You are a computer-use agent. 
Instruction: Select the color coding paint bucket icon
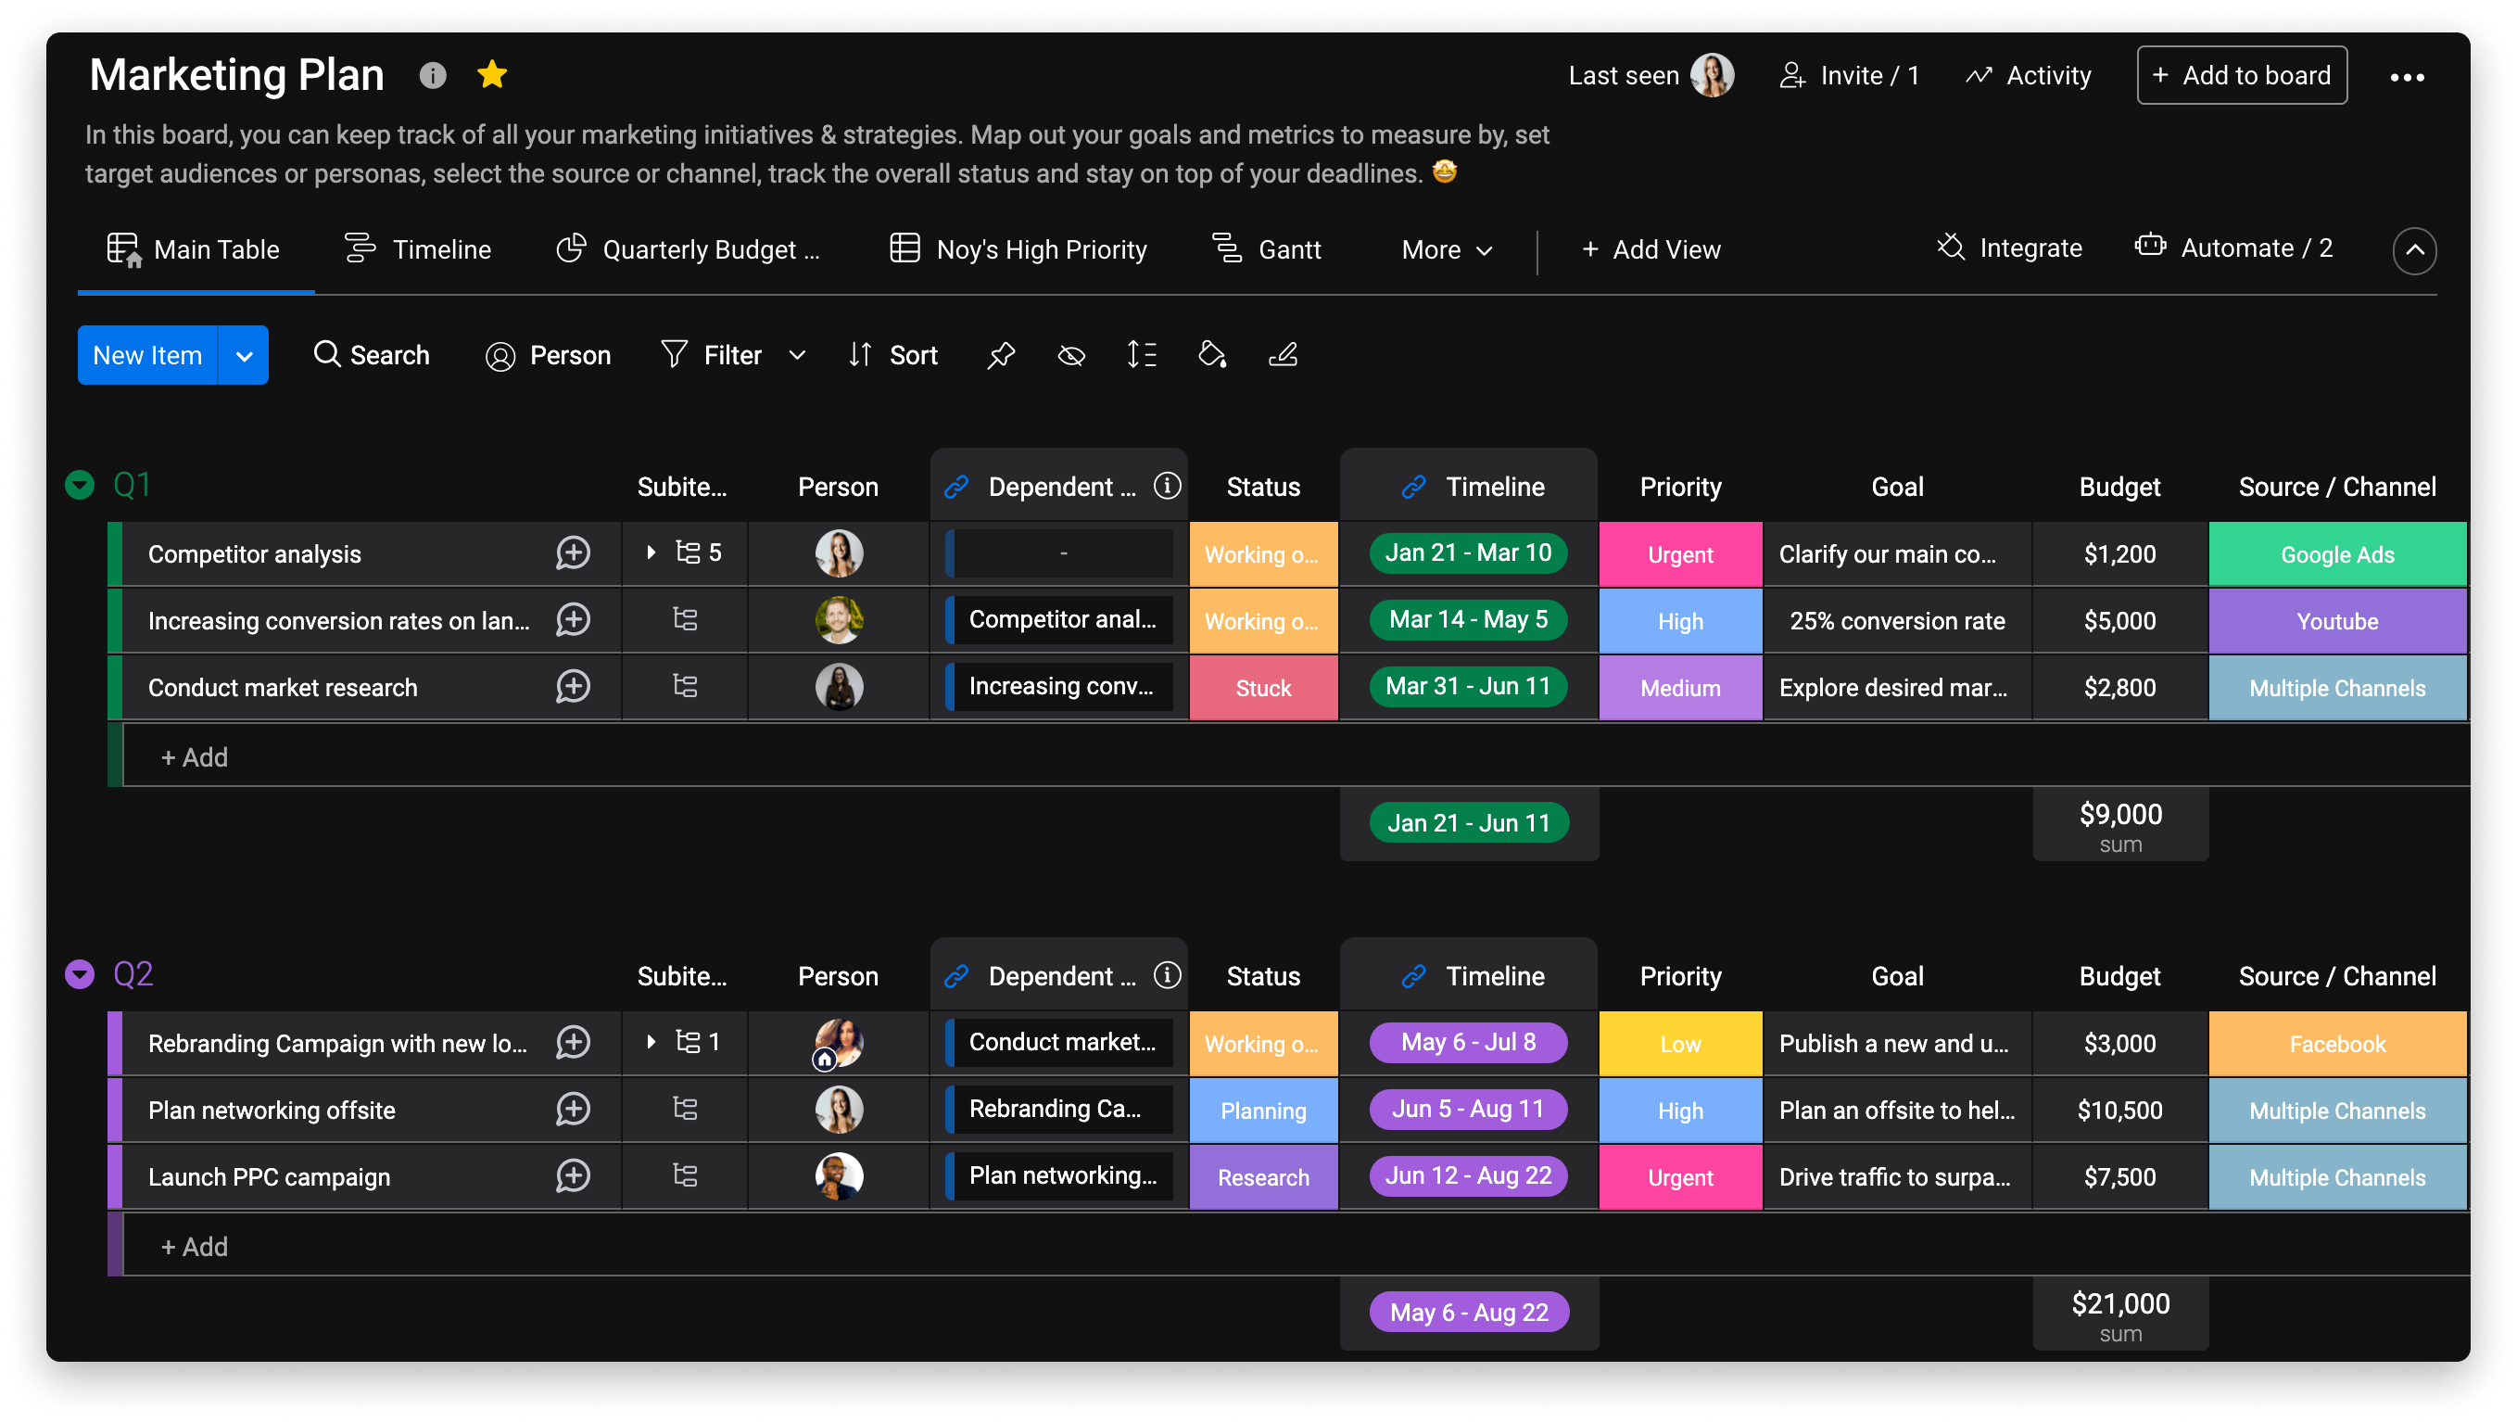coord(1211,355)
